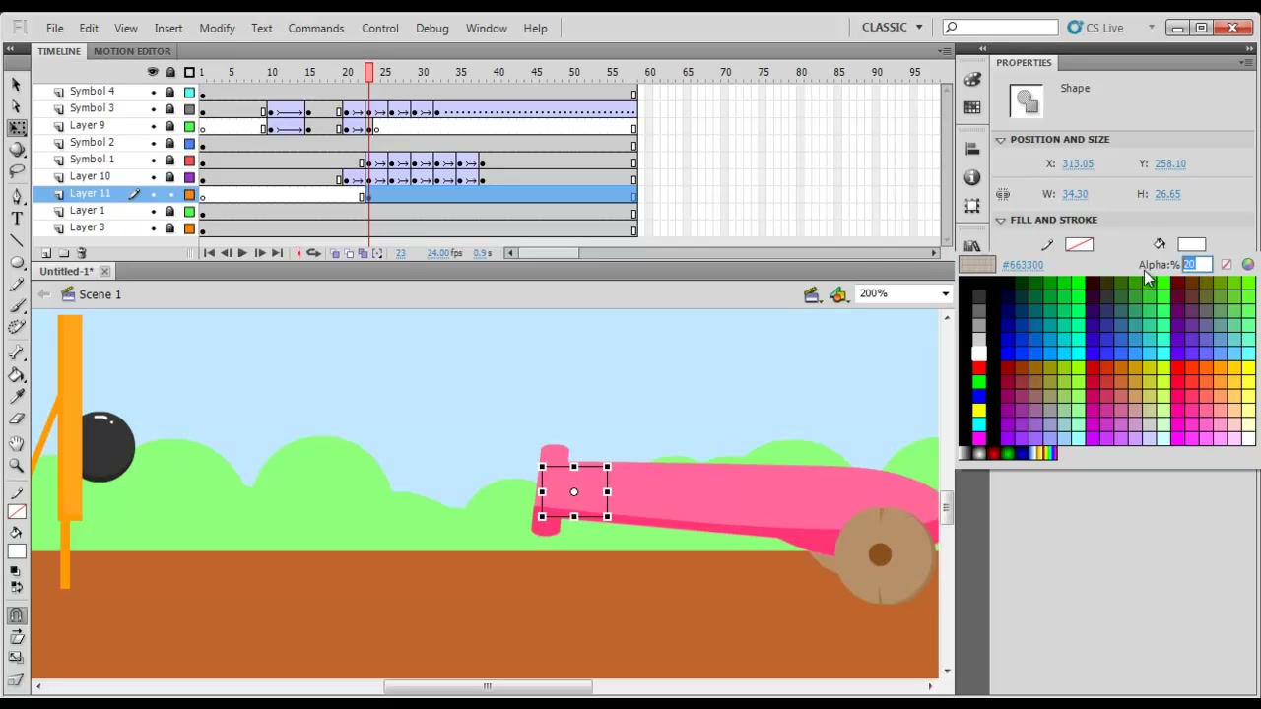Select the Eraser tool

coord(17,419)
